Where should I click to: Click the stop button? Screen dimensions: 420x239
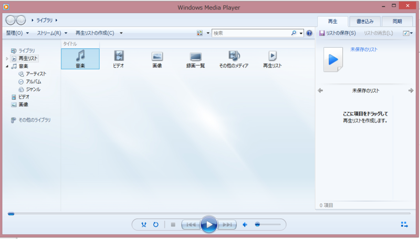(x=173, y=224)
